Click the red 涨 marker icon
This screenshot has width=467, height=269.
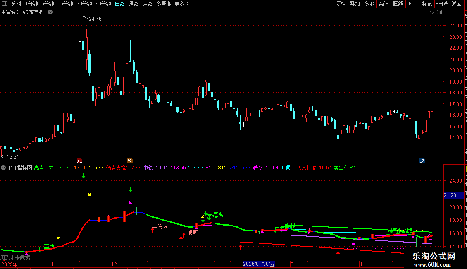point(79,161)
